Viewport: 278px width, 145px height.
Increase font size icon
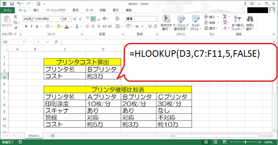point(75,19)
